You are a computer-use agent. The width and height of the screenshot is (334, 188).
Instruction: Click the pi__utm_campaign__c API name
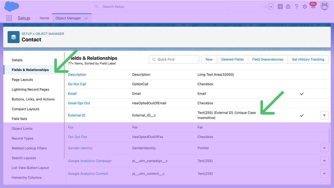click(x=150, y=161)
